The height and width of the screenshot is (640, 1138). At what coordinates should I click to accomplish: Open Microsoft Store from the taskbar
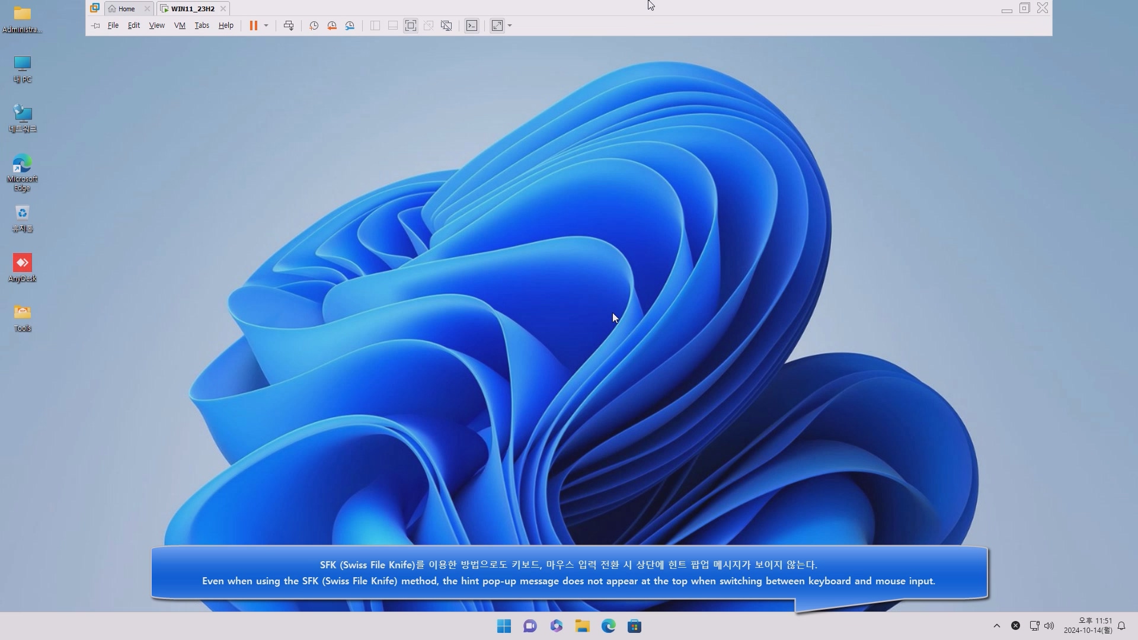[635, 626]
